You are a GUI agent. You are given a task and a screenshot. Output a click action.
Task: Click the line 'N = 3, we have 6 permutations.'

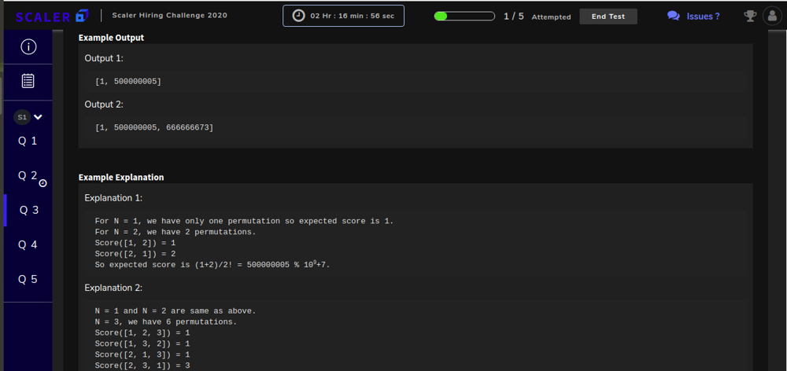coord(165,321)
